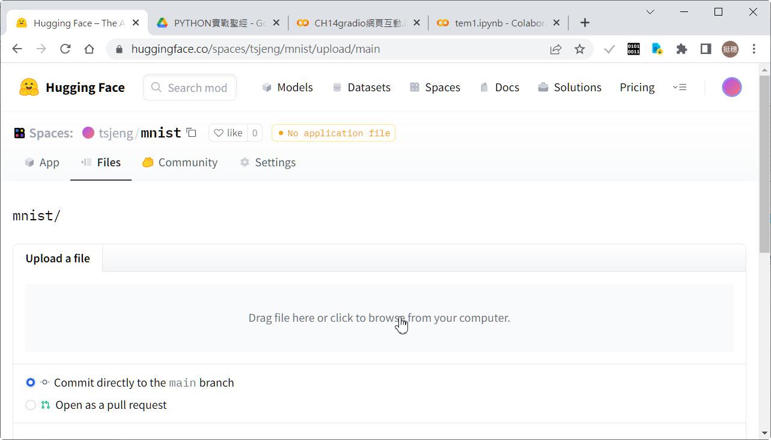Expand the more navigation menu

(680, 87)
